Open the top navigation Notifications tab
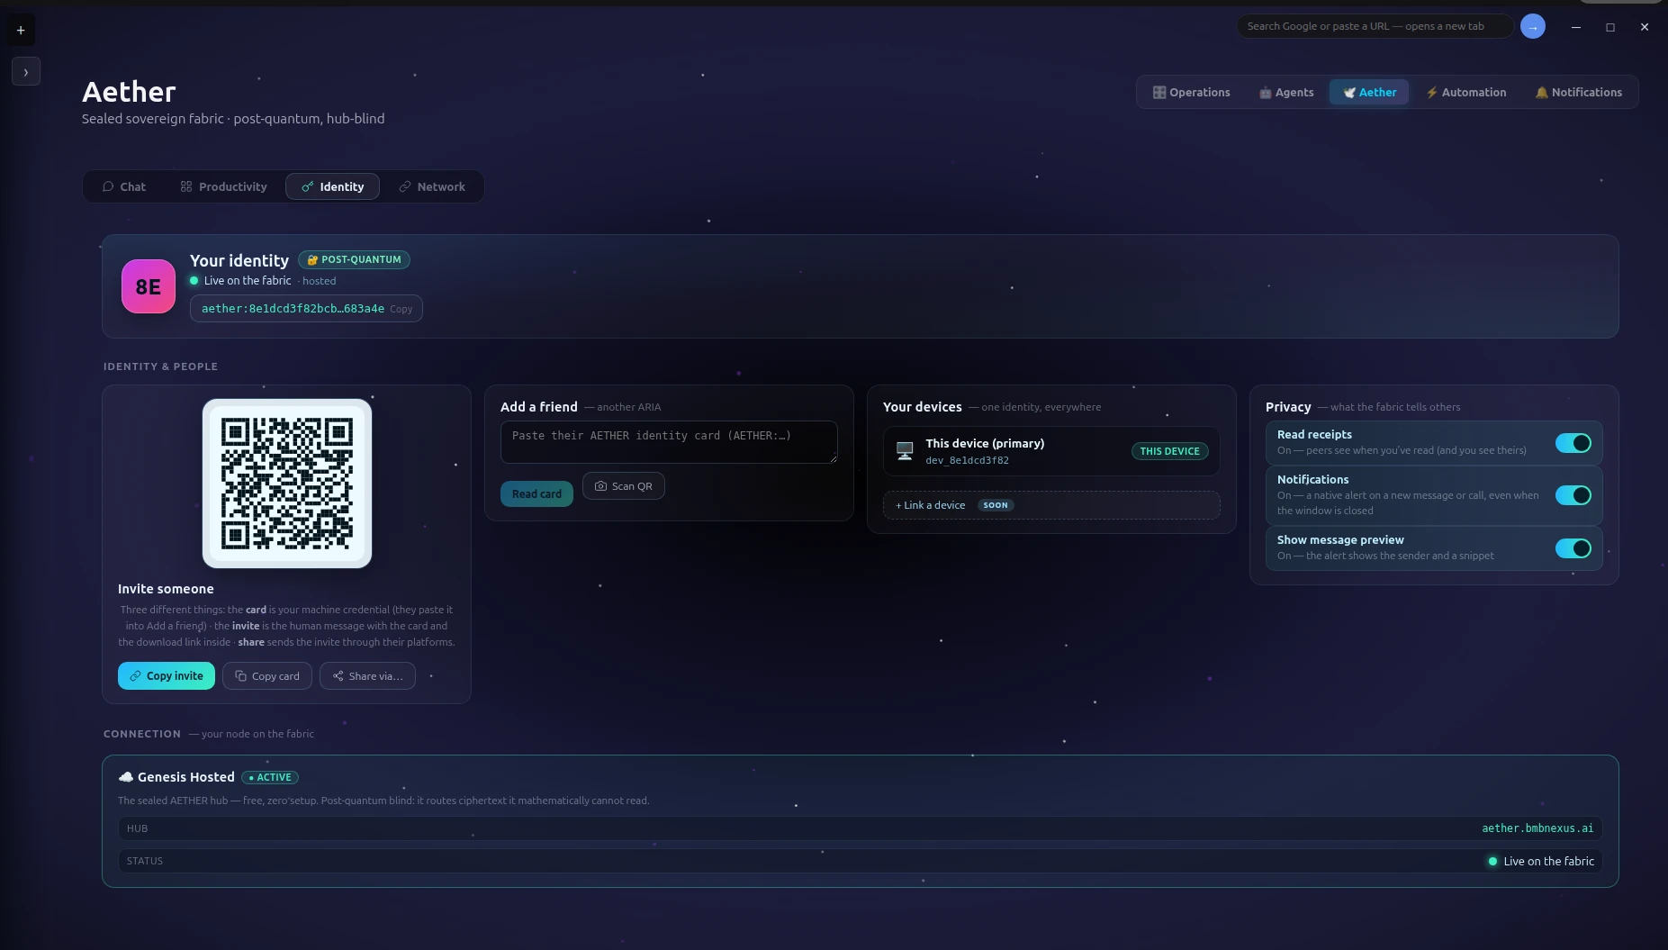This screenshot has height=950, width=1668. (1578, 92)
